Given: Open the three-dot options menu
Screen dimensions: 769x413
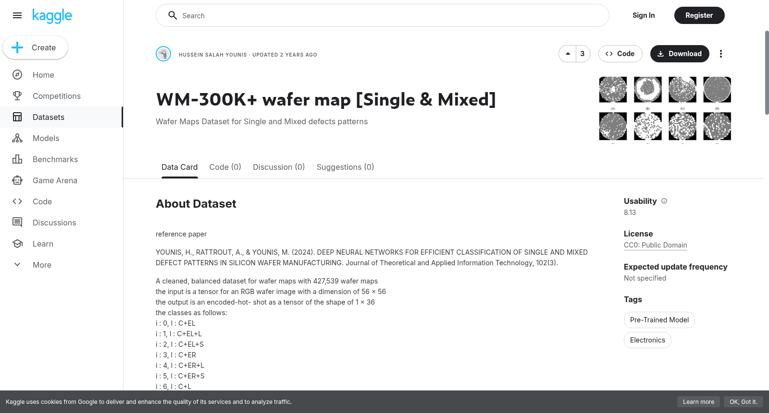Looking at the screenshot, I should [720, 54].
